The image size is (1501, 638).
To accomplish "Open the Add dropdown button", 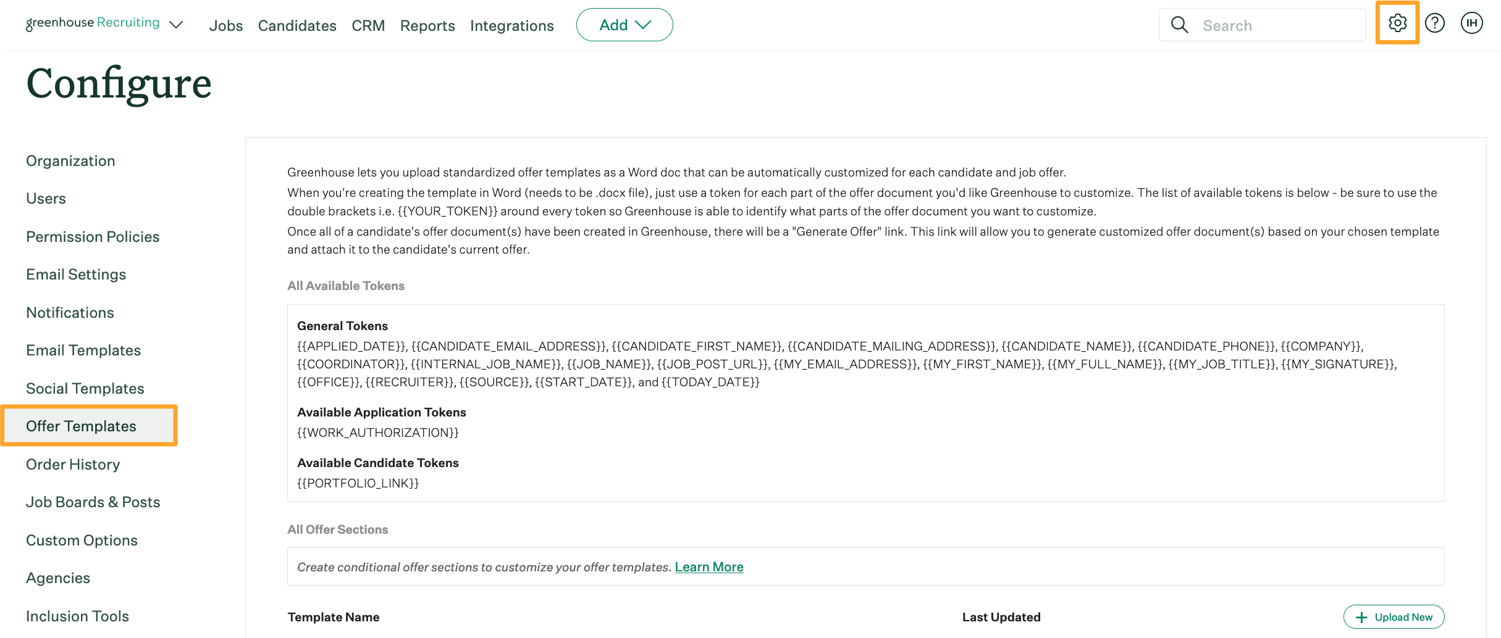I will [624, 25].
